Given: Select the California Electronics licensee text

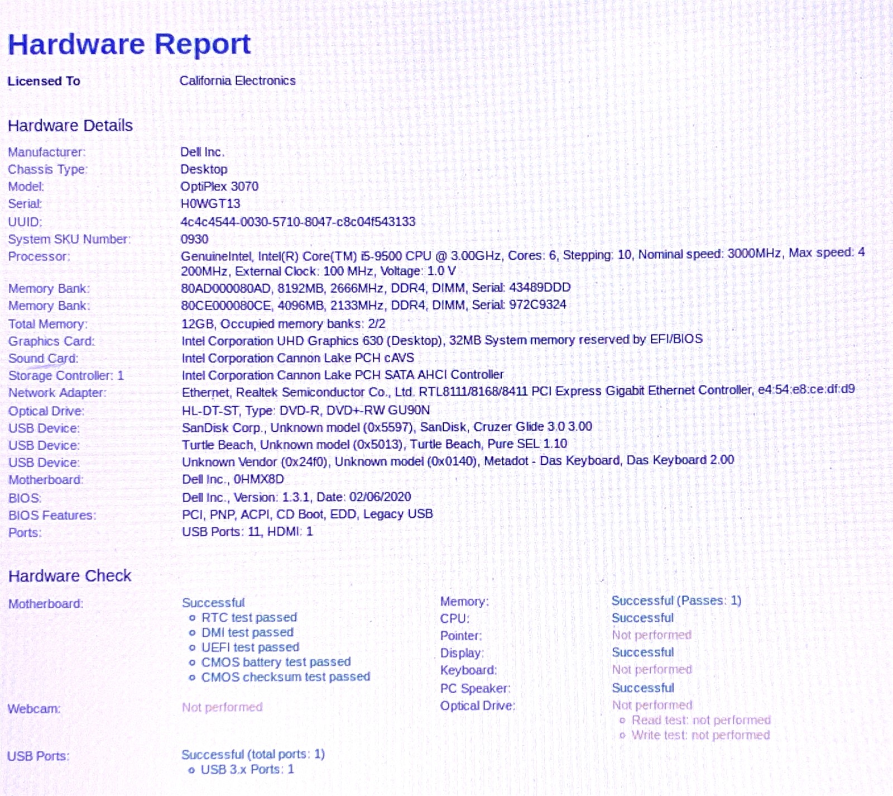Looking at the screenshot, I should click(237, 80).
